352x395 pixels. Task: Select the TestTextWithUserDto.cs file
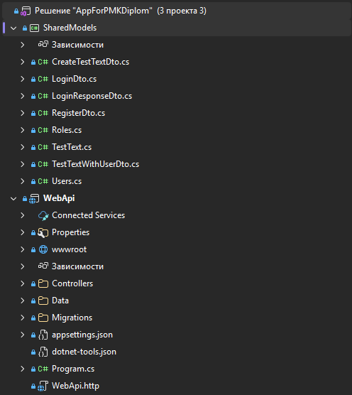click(95, 164)
